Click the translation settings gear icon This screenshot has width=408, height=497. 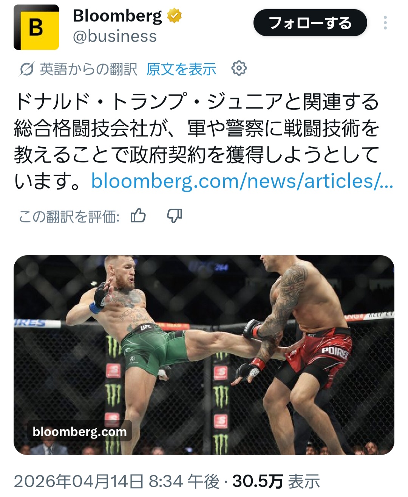tap(239, 68)
